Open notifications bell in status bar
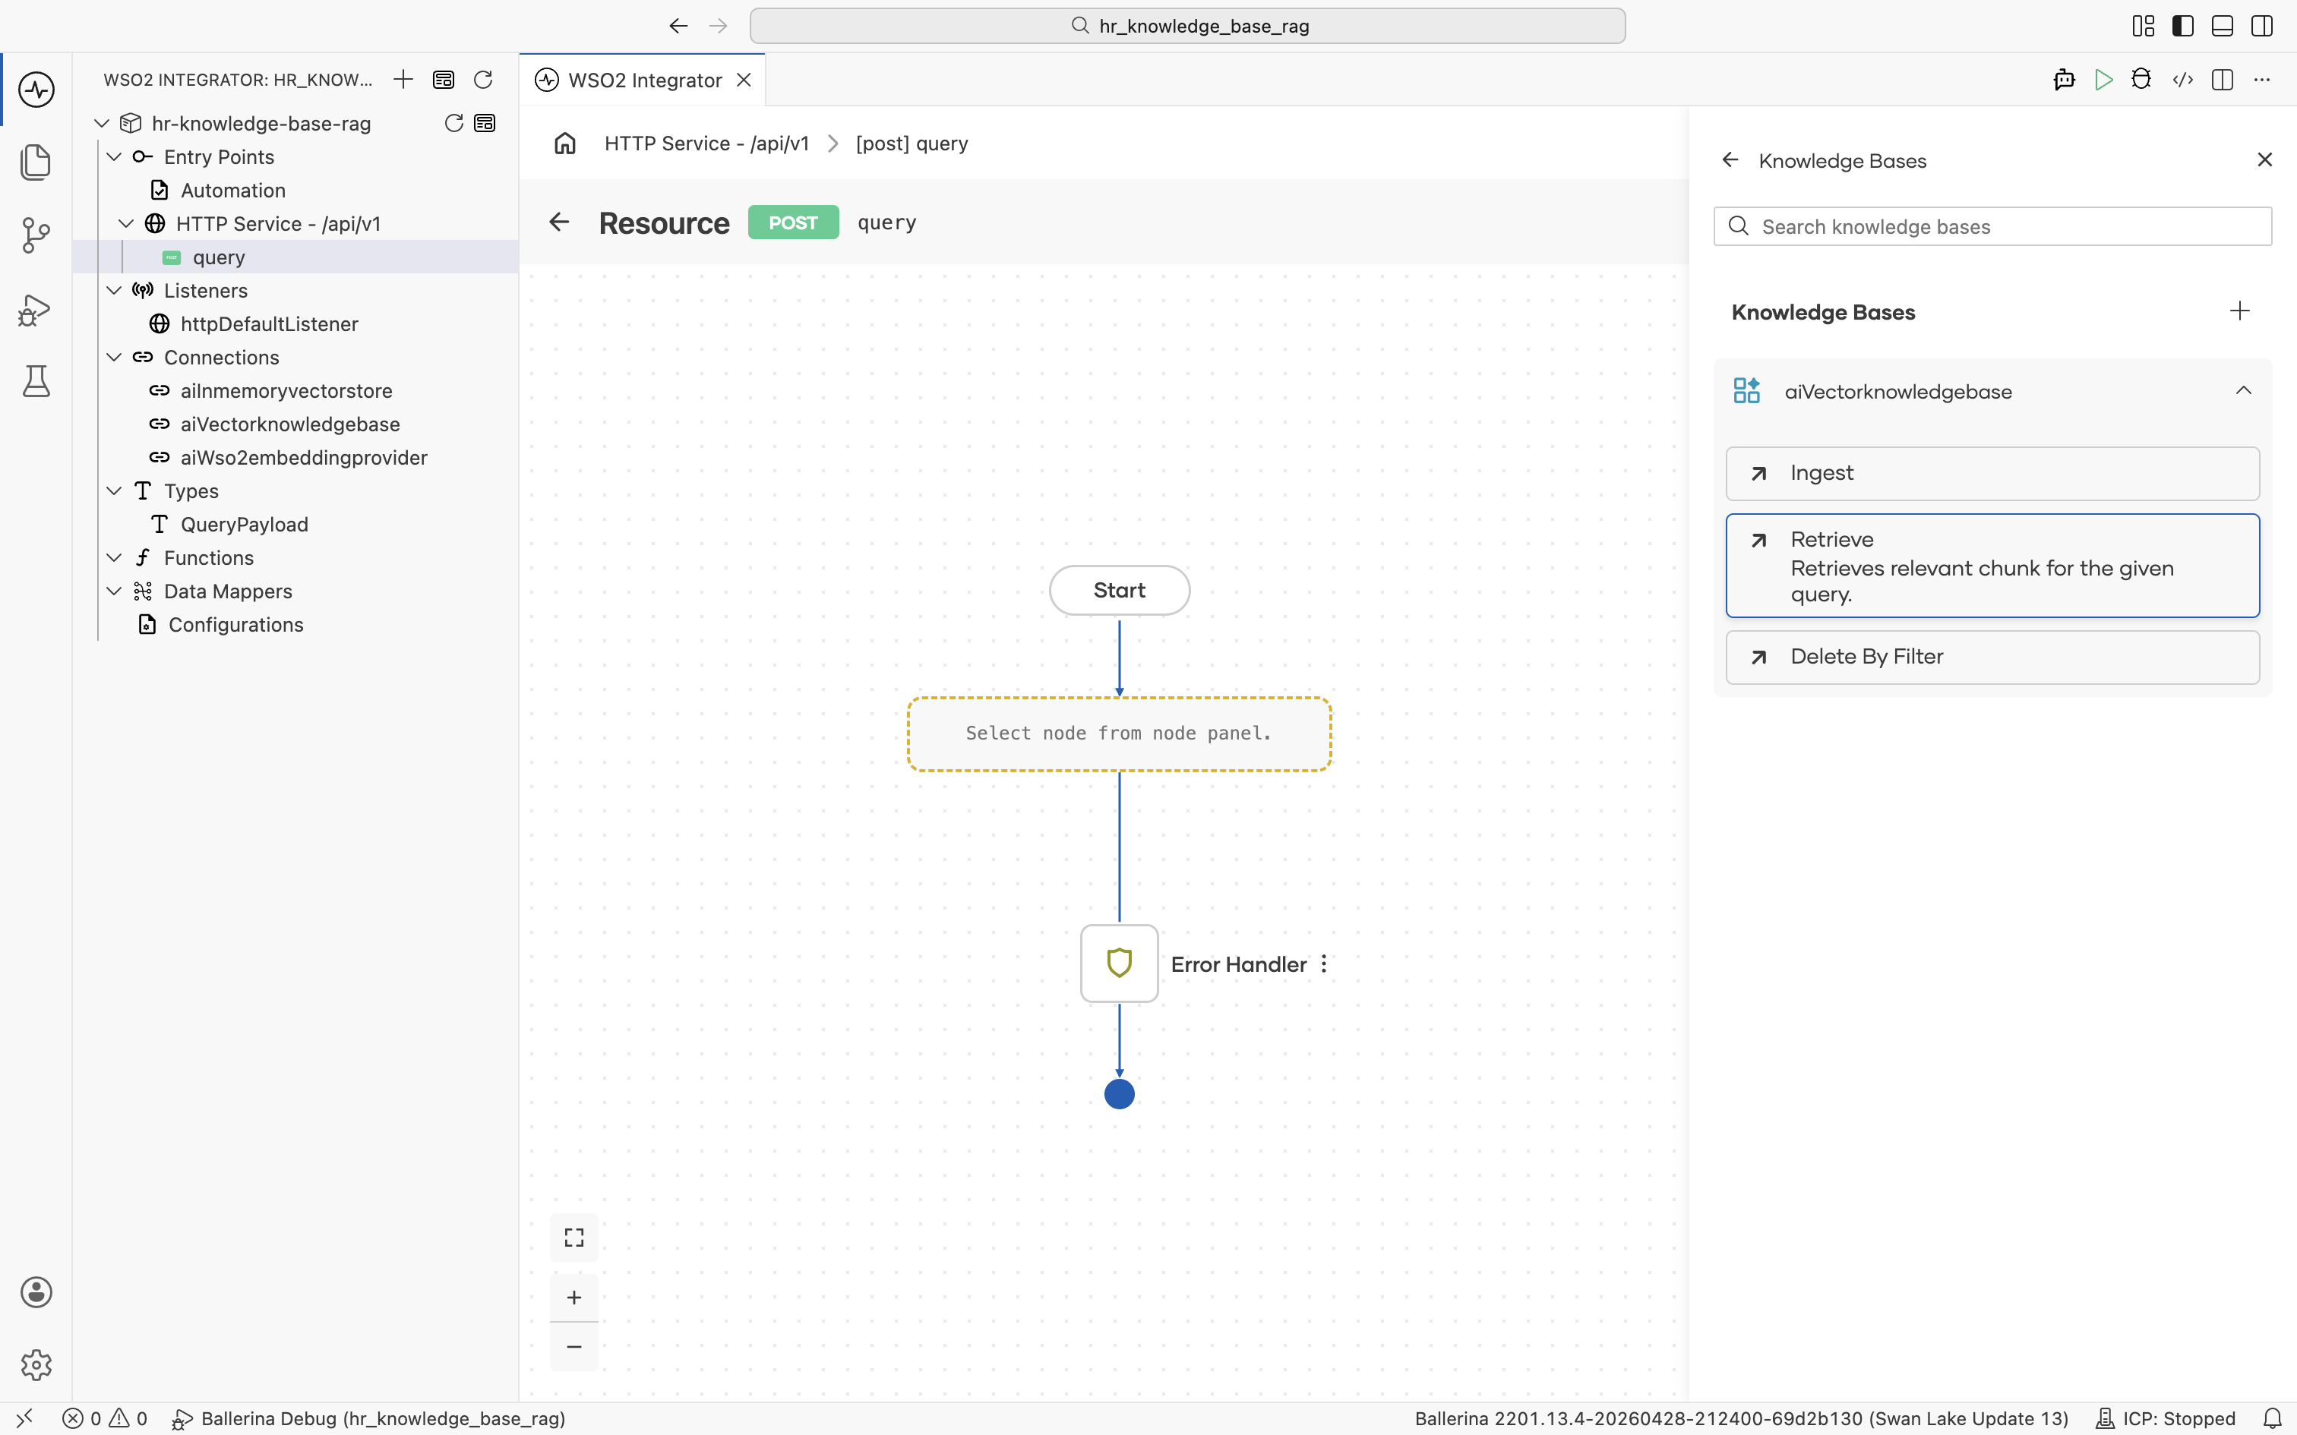The image size is (2297, 1435). pyautogui.click(x=2273, y=1419)
